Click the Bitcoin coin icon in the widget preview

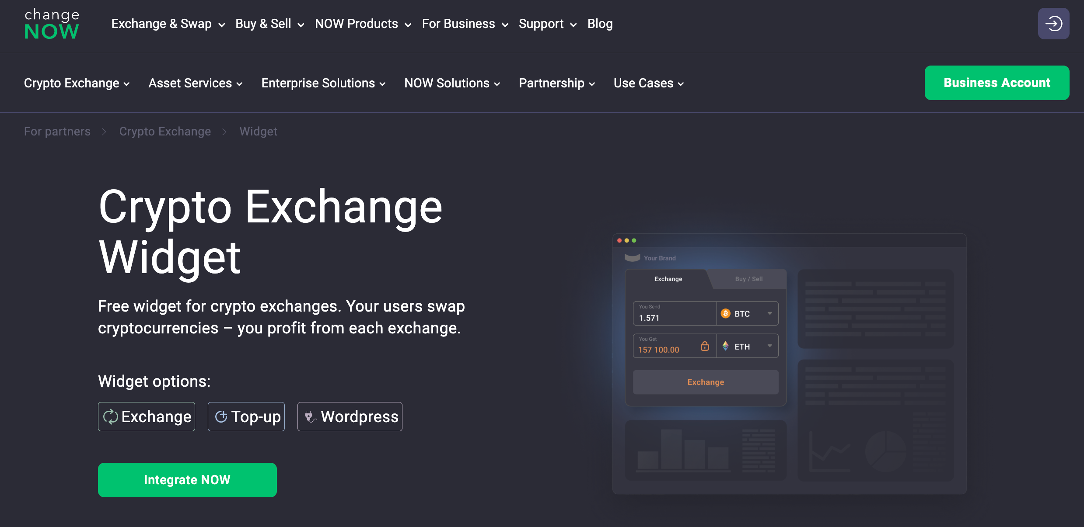click(726, 313)
